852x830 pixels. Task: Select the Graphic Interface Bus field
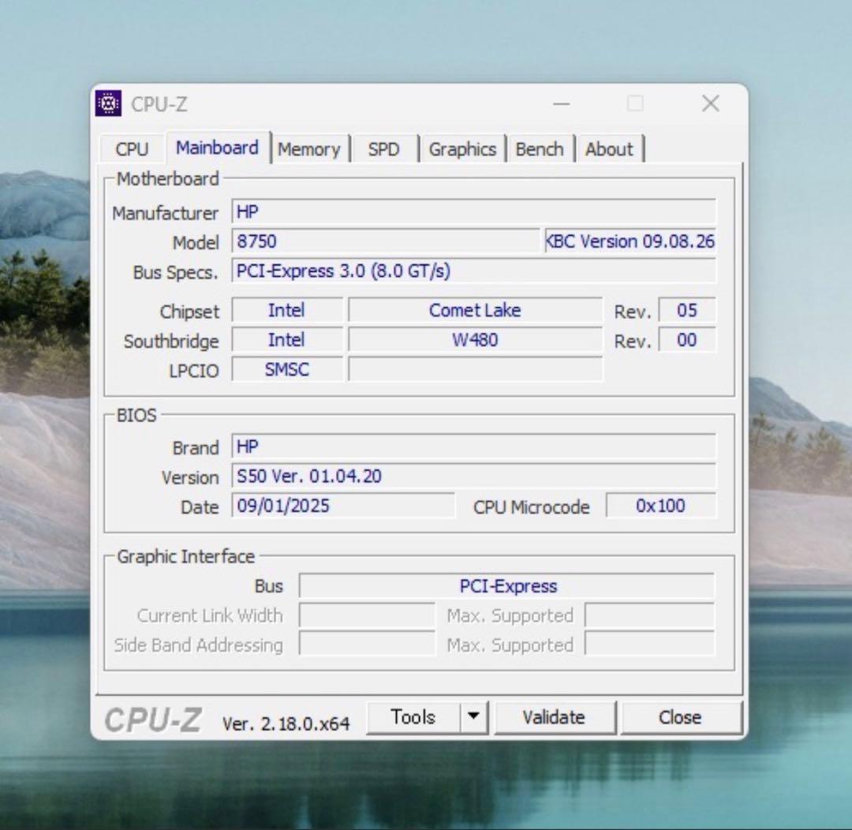point(509,585)
